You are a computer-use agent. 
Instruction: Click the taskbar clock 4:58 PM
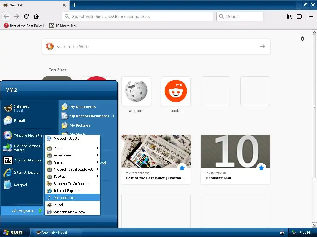[305, 232]
